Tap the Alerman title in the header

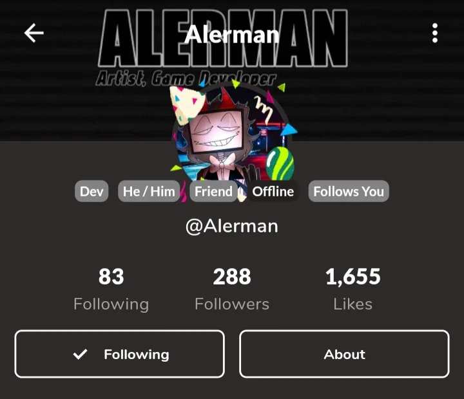(x=232, y=34)
